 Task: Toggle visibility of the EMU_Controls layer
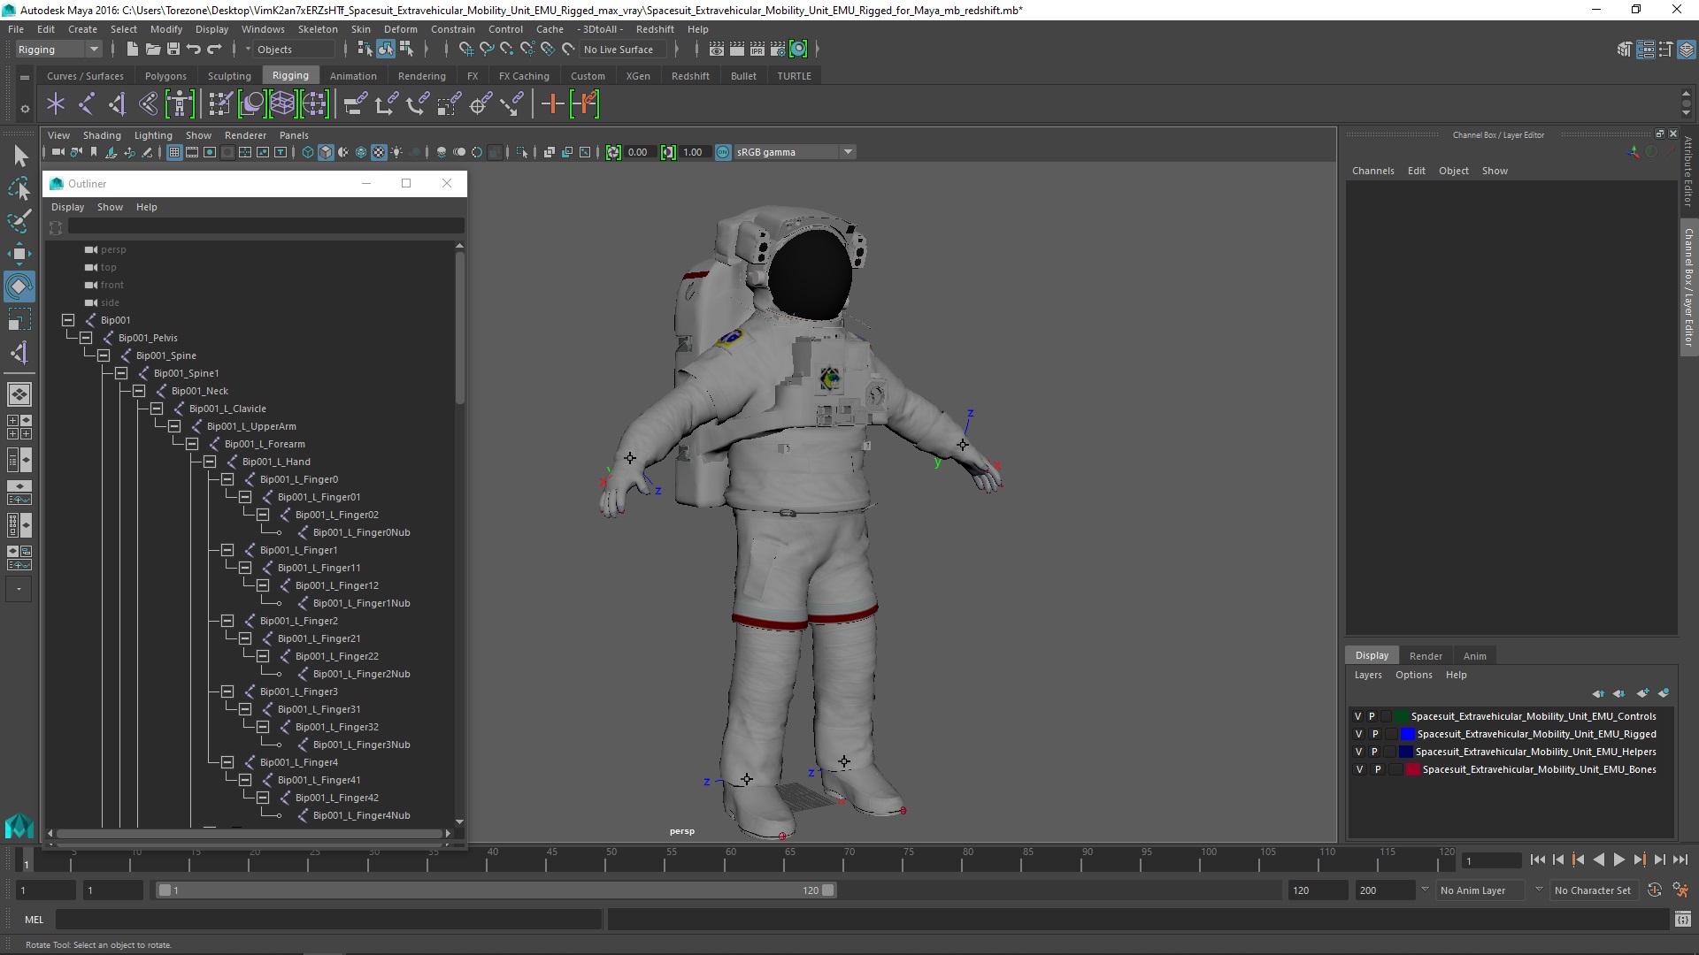(1358, 716)
